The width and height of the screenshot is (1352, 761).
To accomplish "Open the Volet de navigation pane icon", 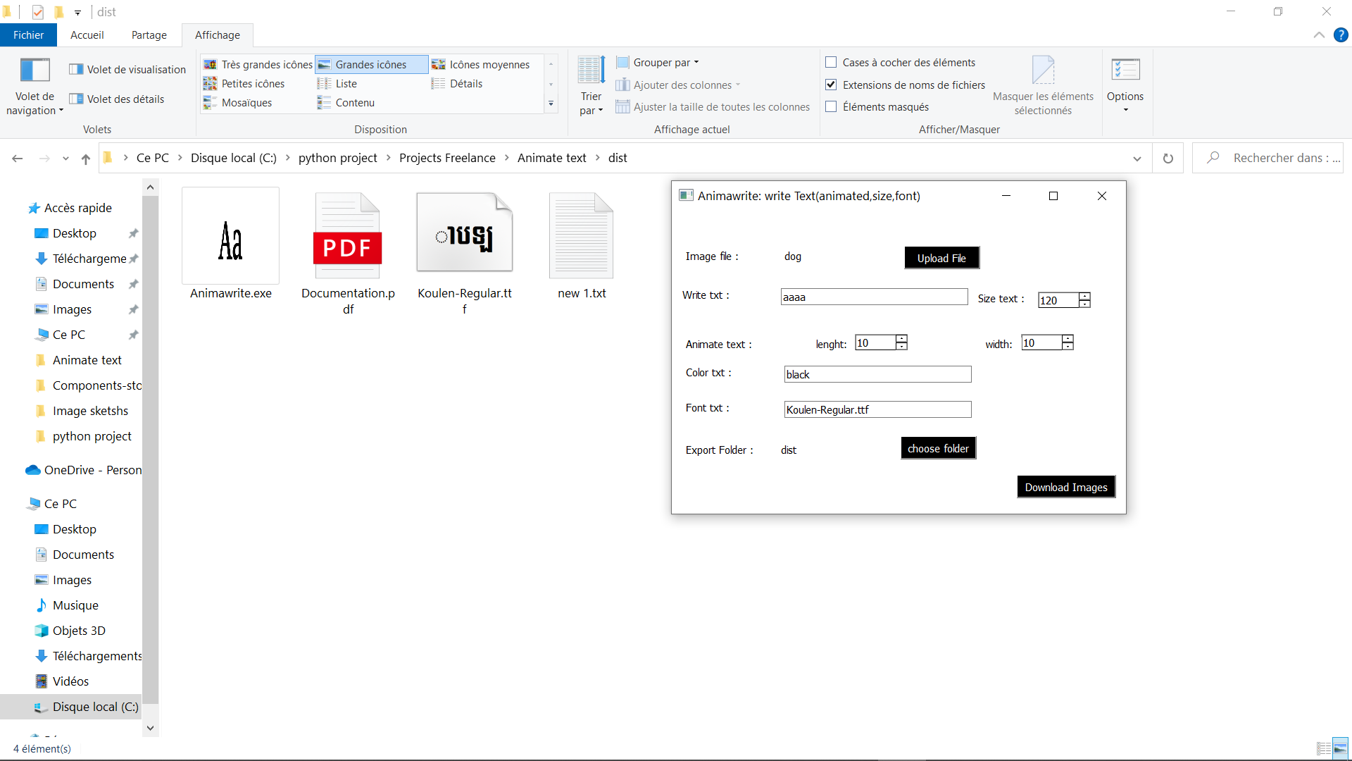I will click(x=35, y=71).
